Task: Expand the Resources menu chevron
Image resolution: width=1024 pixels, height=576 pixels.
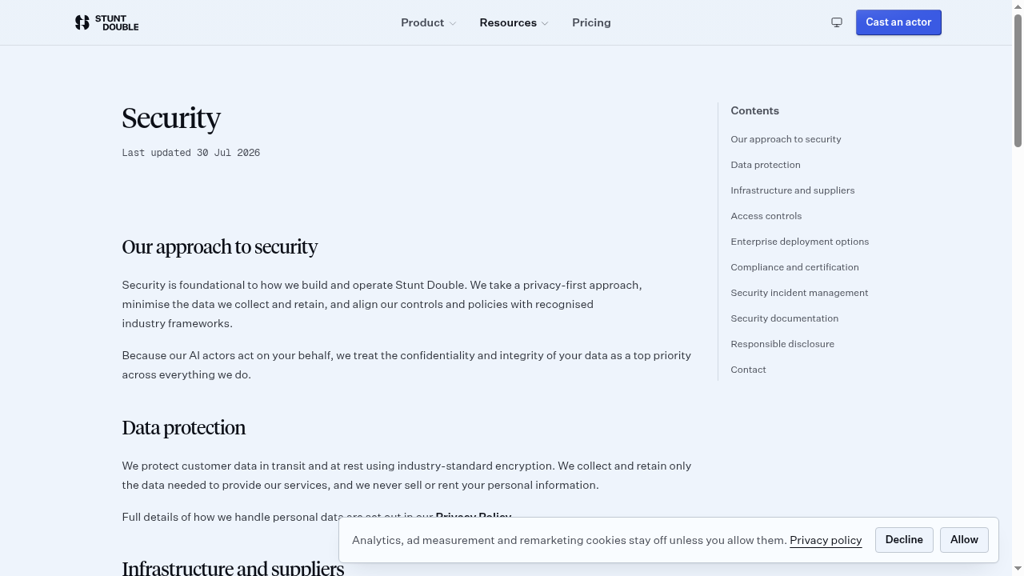Action: point(545,23)
